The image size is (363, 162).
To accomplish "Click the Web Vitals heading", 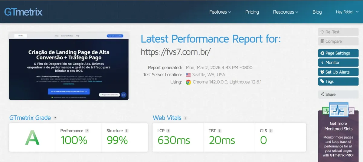I will [167, 118].
